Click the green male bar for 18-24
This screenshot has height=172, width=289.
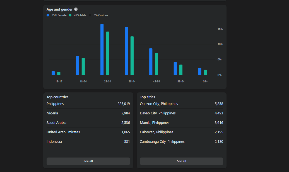coord(83,67)
